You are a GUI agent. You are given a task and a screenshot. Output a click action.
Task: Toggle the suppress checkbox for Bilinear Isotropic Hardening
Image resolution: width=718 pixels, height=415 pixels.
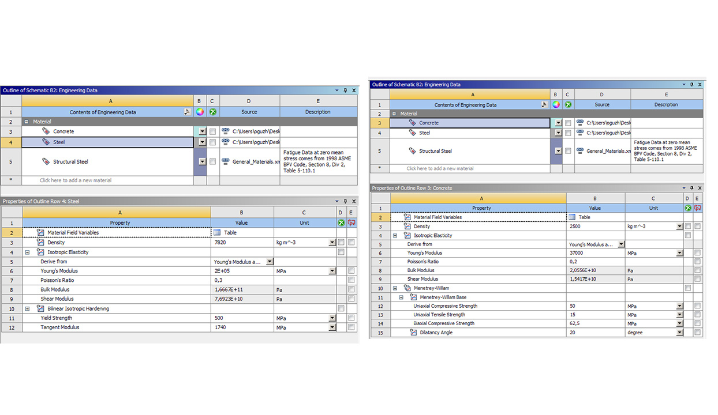341,308
